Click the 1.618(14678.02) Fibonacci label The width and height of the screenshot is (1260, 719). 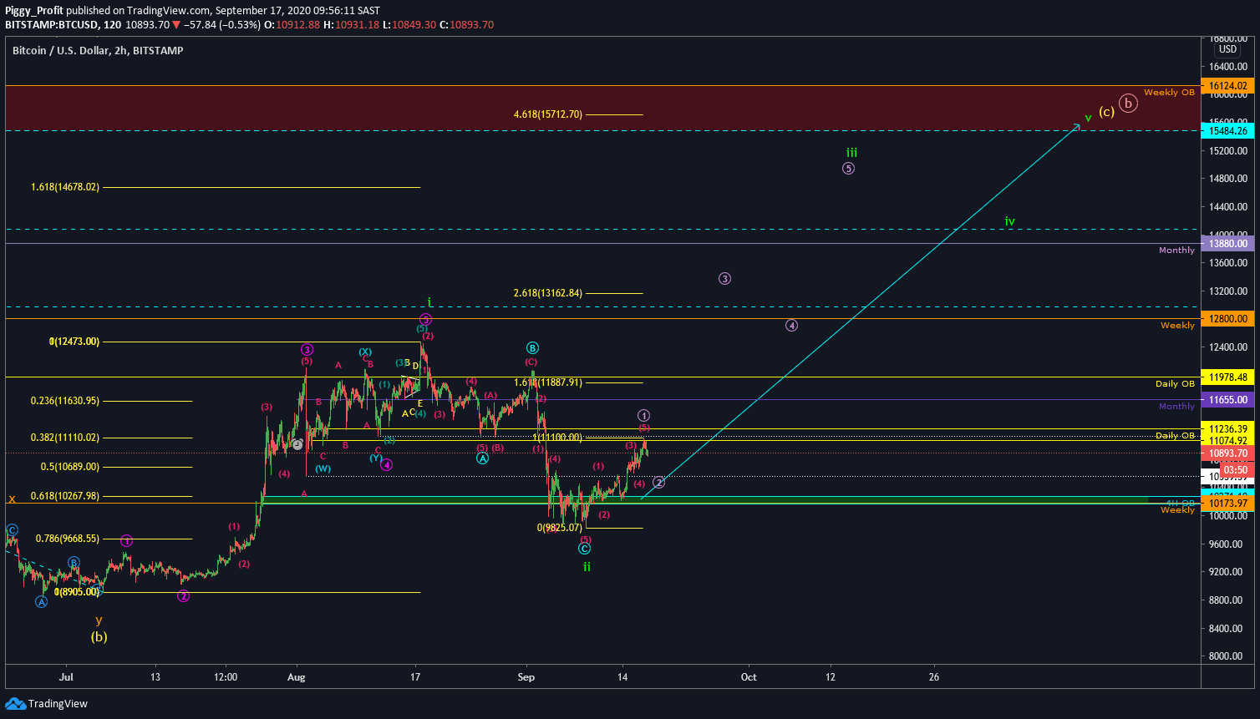tap(65, 187)
